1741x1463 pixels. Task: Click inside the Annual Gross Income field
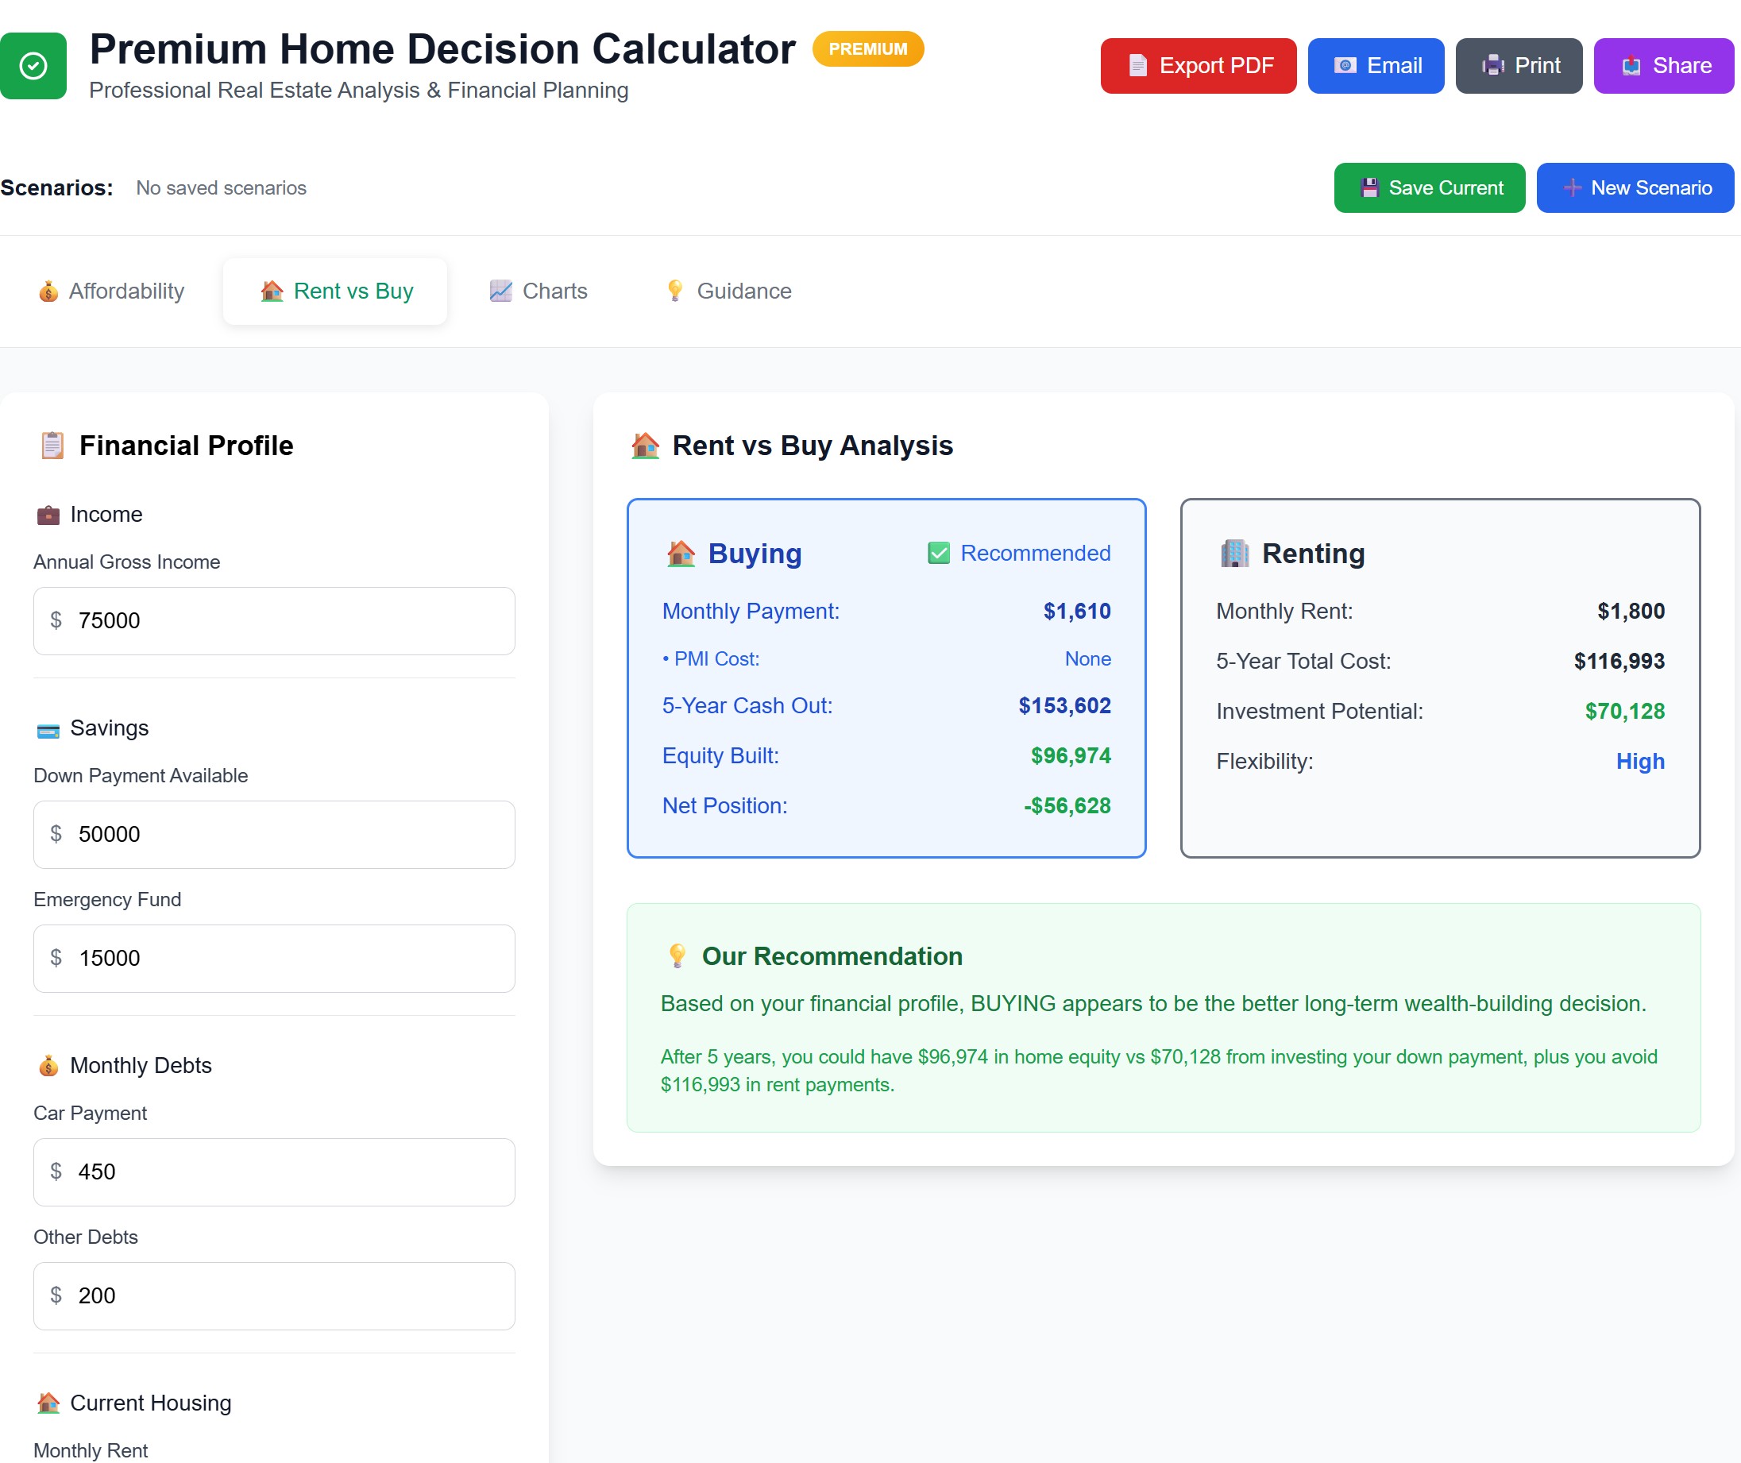pos(274,620)
